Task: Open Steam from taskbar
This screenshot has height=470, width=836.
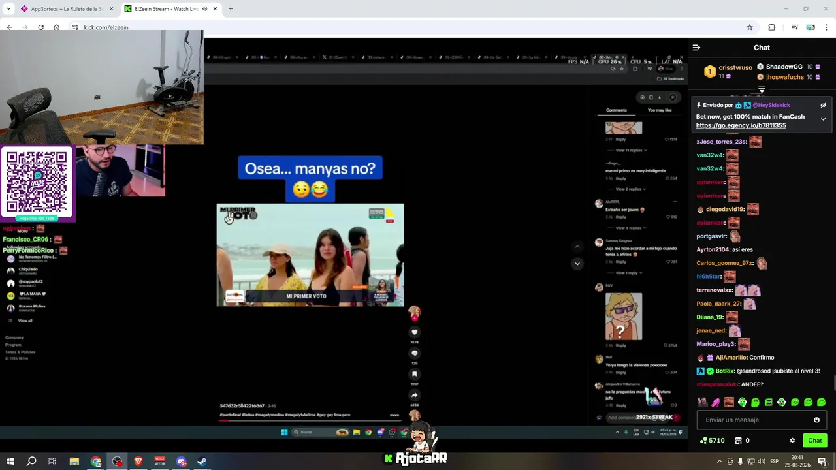Action: tap(202, 462)
